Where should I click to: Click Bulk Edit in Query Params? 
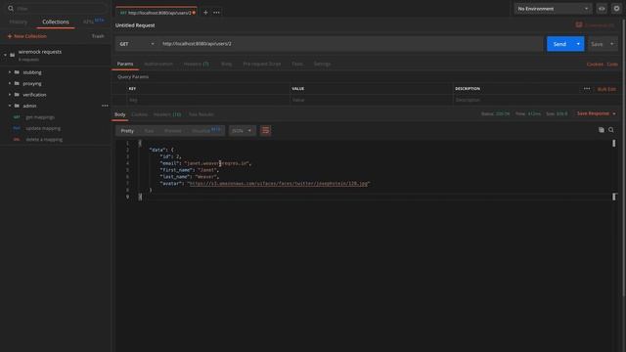(606, 89)
